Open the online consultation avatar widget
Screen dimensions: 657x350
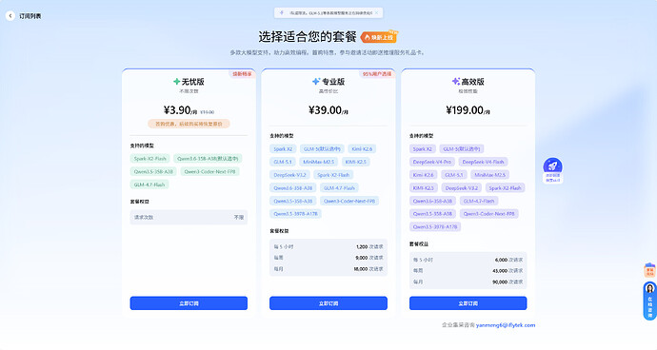(650, 301)
